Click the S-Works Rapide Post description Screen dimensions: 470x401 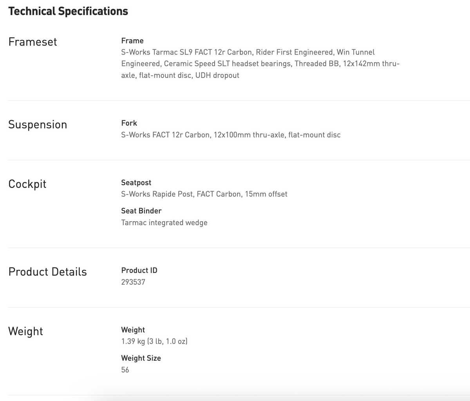click(204, 194)
